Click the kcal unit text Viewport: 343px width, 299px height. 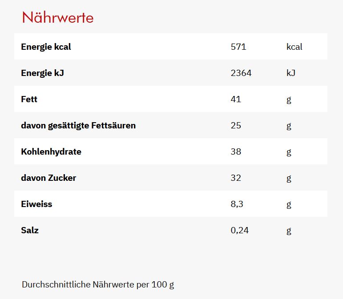295,47
